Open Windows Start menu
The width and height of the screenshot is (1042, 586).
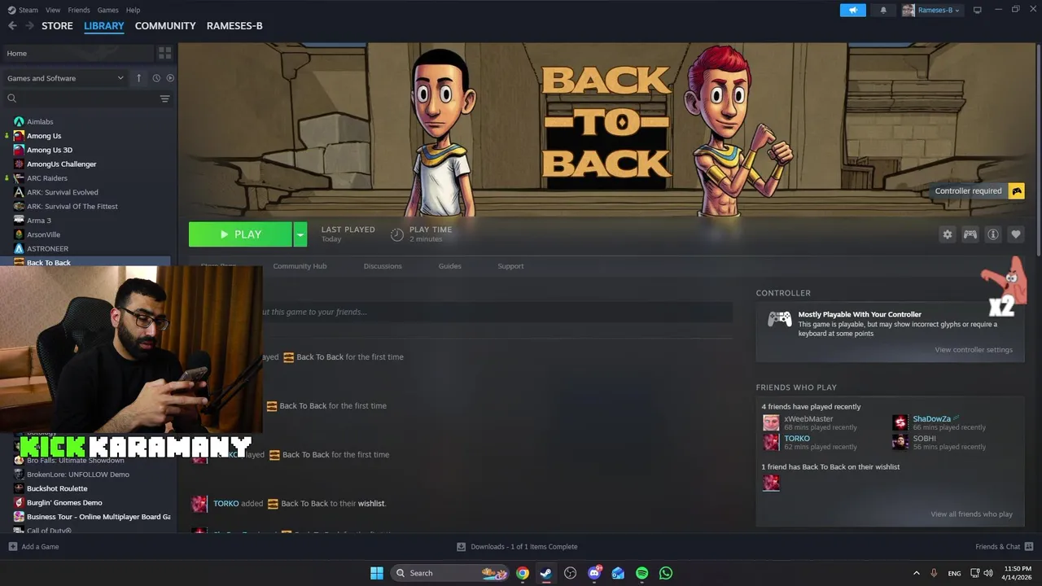tap(377, 573)
